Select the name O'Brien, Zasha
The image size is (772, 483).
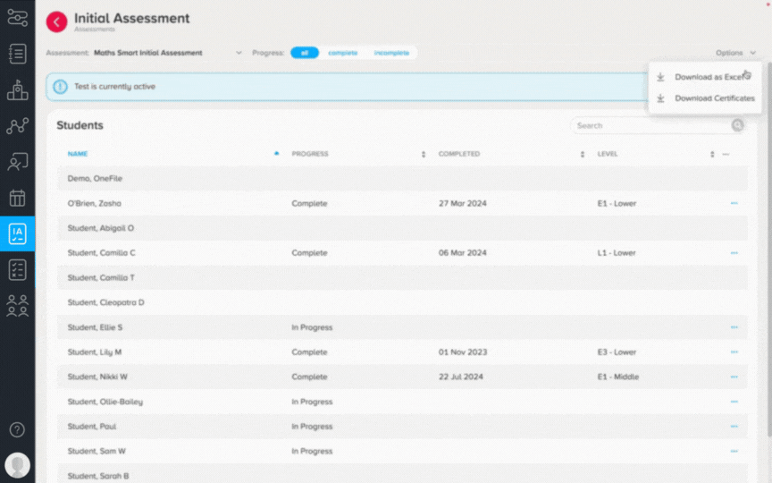point(94,203)
